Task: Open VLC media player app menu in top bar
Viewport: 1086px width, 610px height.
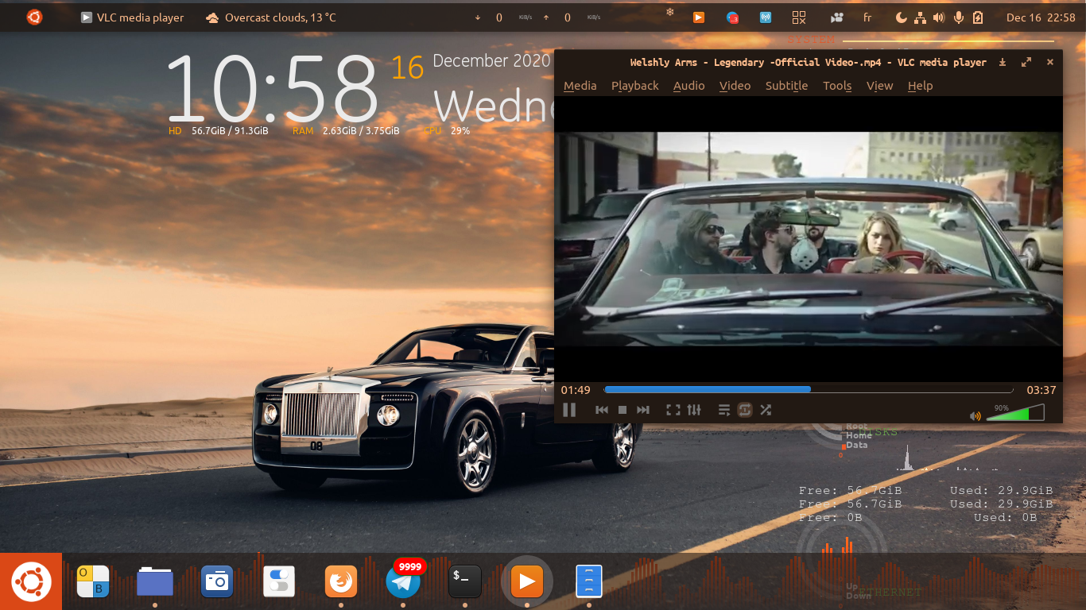Action: click(132, 17)
